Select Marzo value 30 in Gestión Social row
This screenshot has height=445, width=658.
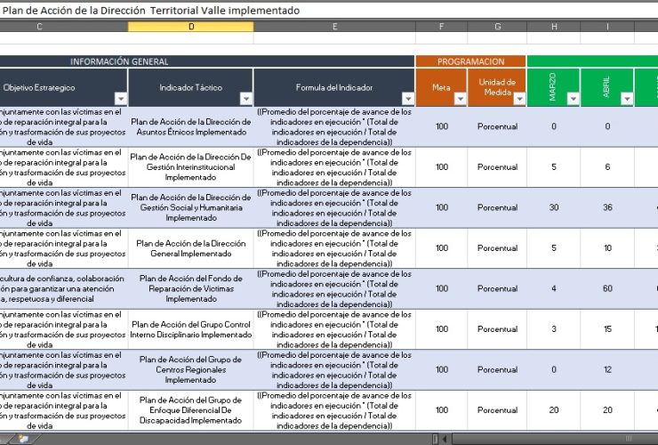pos(554,207)
